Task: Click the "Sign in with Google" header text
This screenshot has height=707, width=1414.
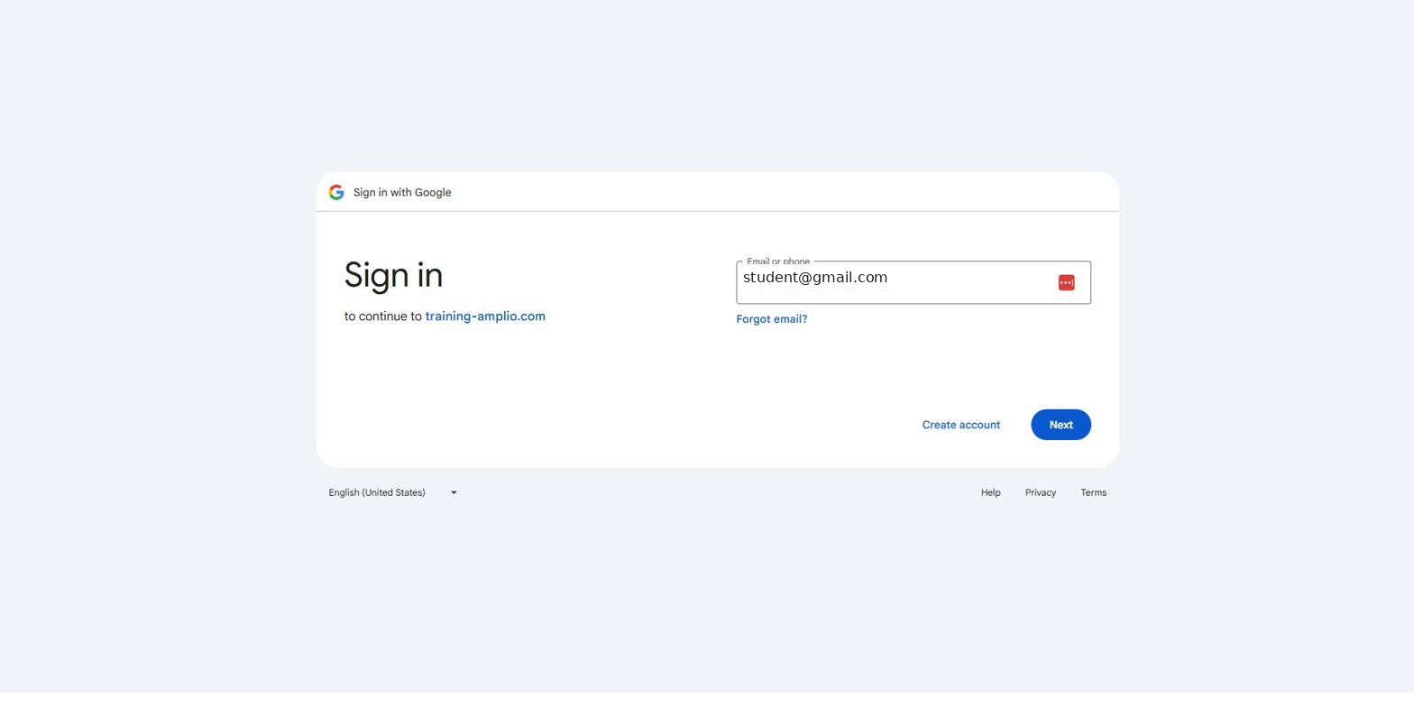Action: point(402,192)
